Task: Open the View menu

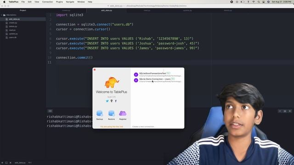Action: 37,2
